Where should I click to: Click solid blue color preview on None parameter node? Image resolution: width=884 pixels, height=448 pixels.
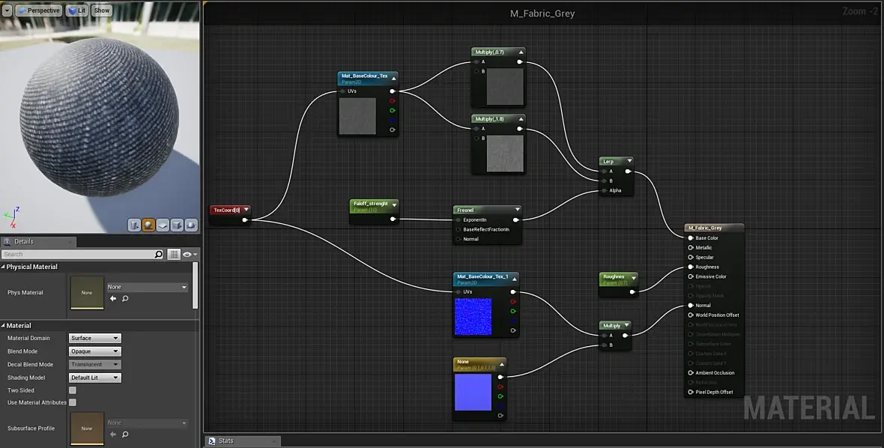[x=473, y=393]
